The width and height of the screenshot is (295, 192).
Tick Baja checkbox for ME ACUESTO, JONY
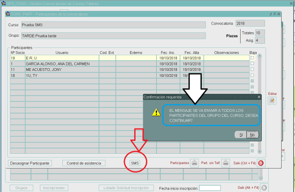[252, 69]
